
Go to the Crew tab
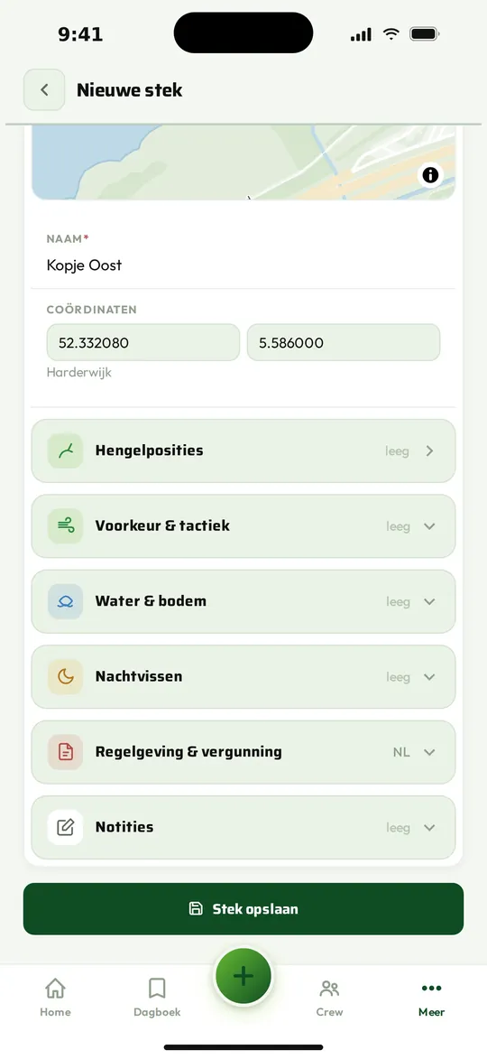point(330,998)
